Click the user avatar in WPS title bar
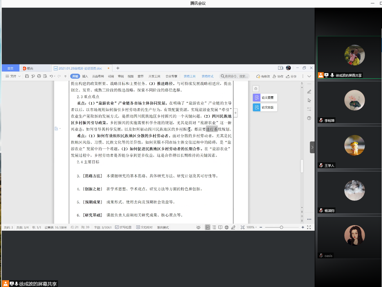This screenshot has width=382, height=287. [x=288, y=68]
